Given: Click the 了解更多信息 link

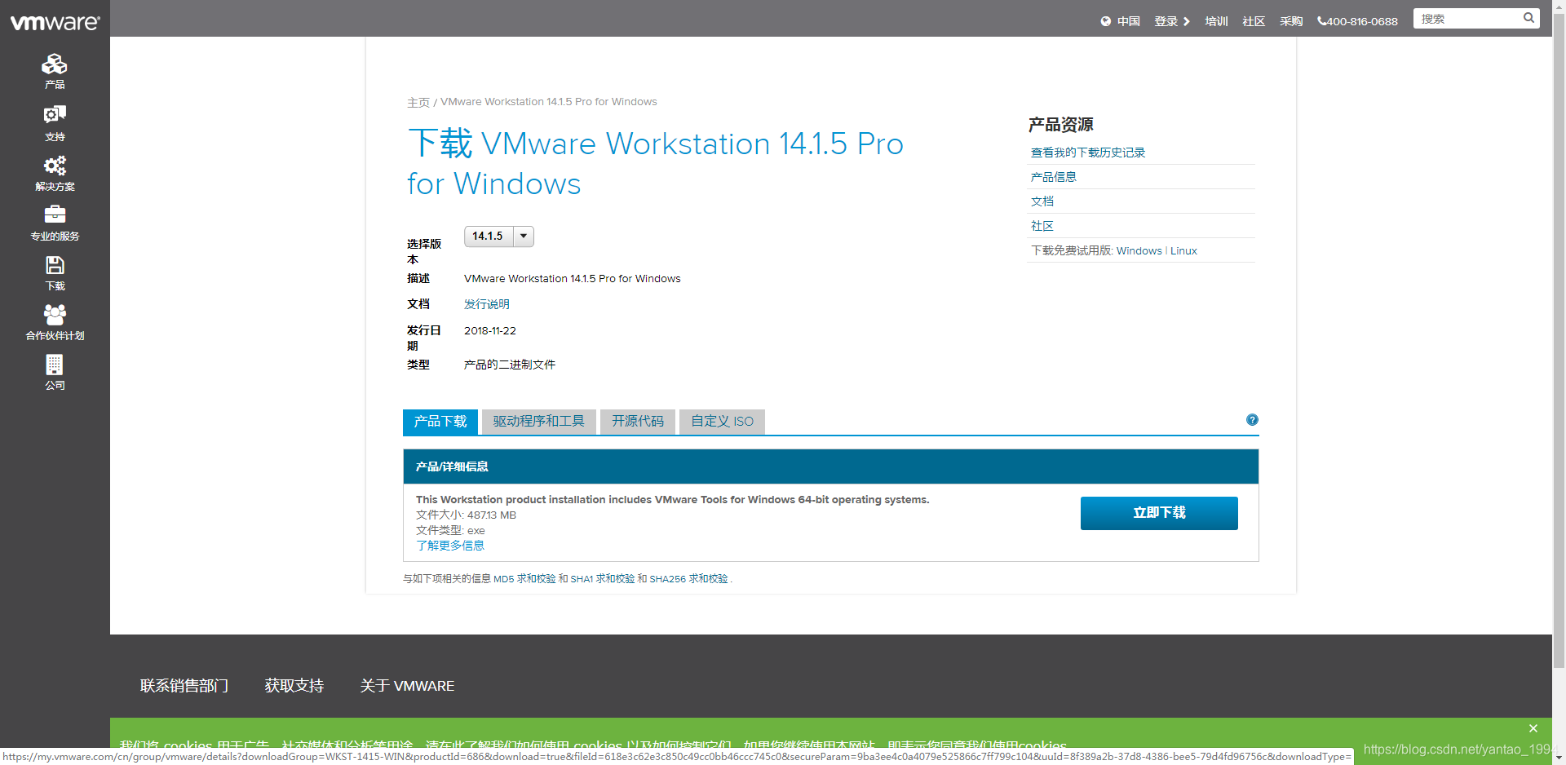Looking at the screenshot, I should tap(450, 546).
